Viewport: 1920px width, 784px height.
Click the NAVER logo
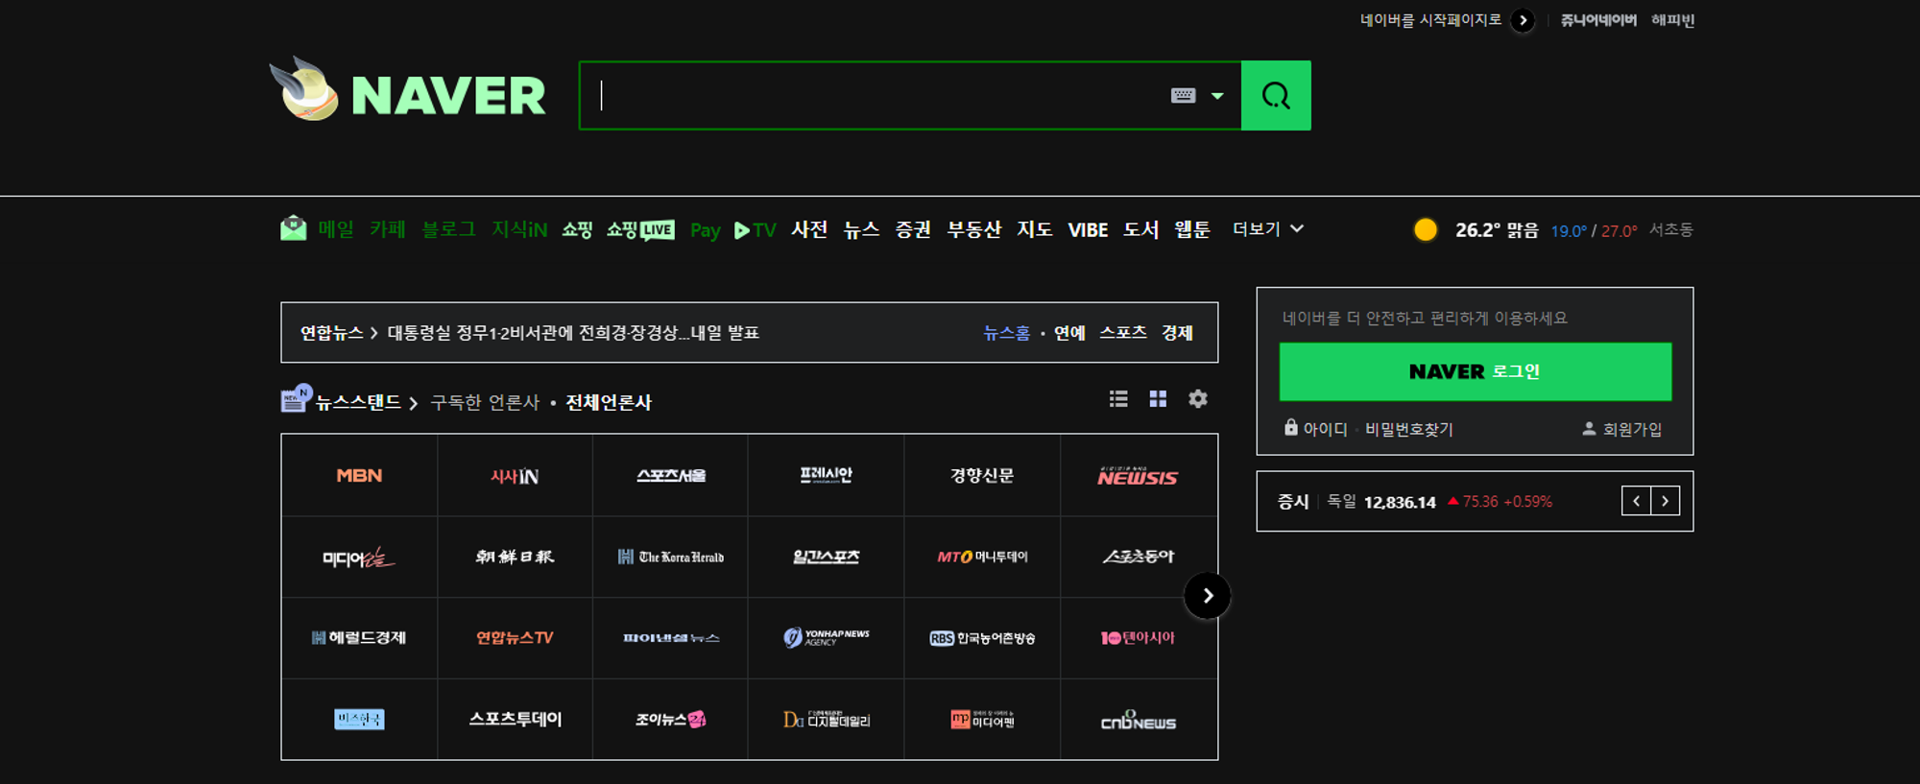[x=448, y=96]
